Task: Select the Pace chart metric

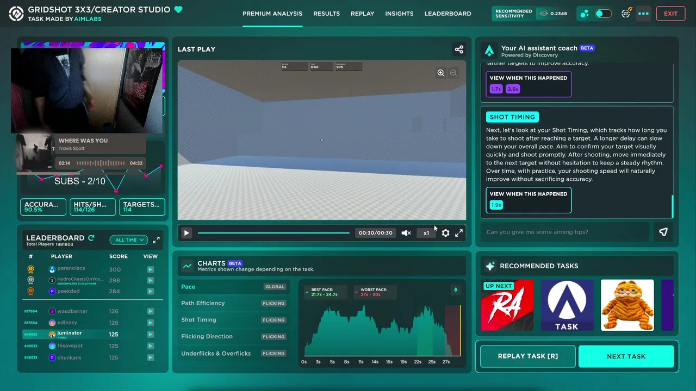Action: (234, 287)
